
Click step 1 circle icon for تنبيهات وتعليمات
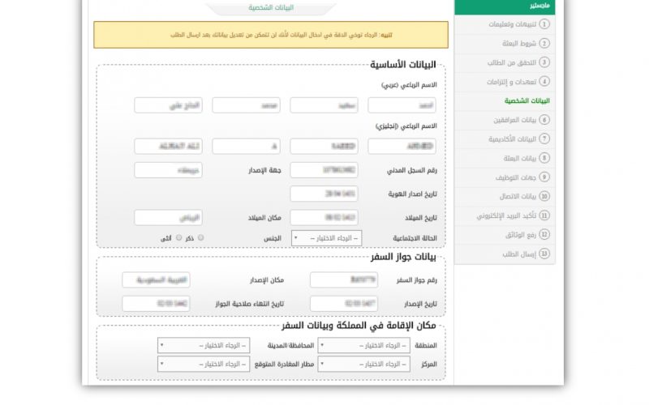(544, 24)
